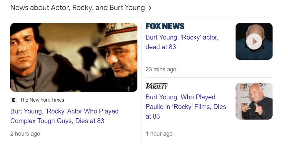
Task: Open the 'News about Actor, Rocky, and Burt Young' heading
Action: coord(77,8)
